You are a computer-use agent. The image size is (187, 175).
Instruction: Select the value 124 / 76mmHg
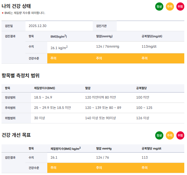click(x=108, y=46)
